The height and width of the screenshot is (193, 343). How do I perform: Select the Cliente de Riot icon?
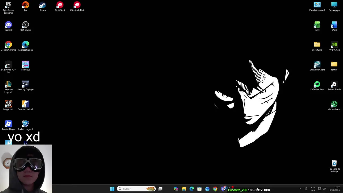(x=77, y=7)
